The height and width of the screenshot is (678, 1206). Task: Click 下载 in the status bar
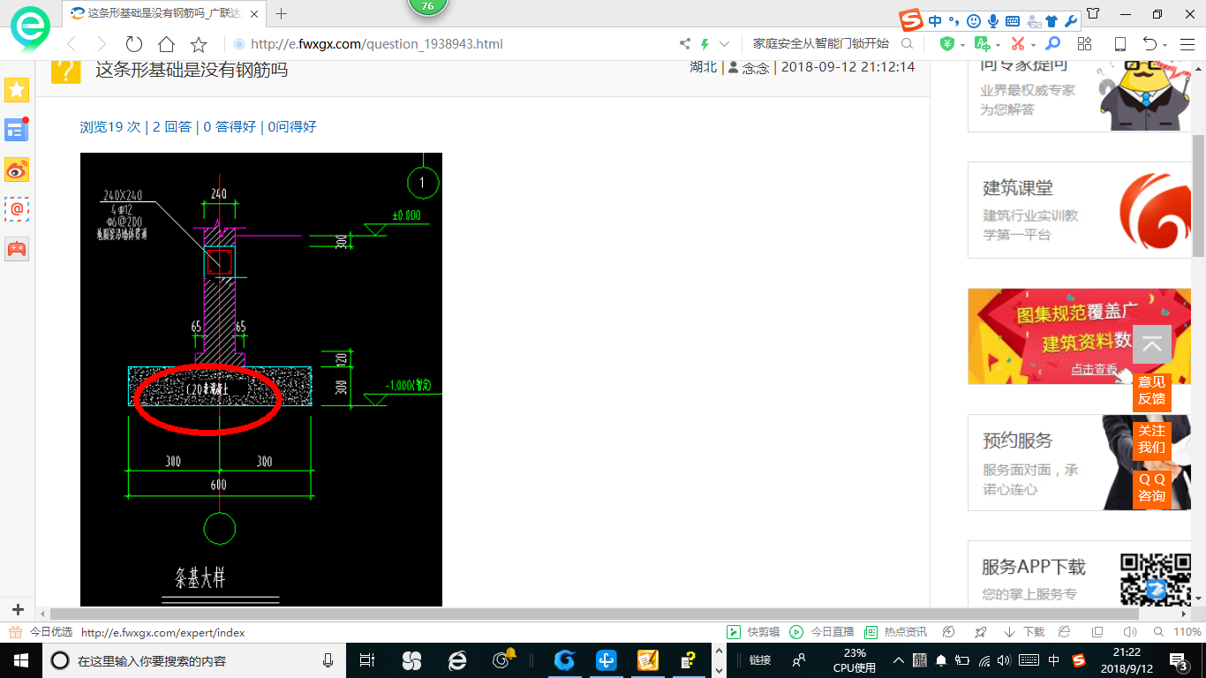click(1024, 632)
